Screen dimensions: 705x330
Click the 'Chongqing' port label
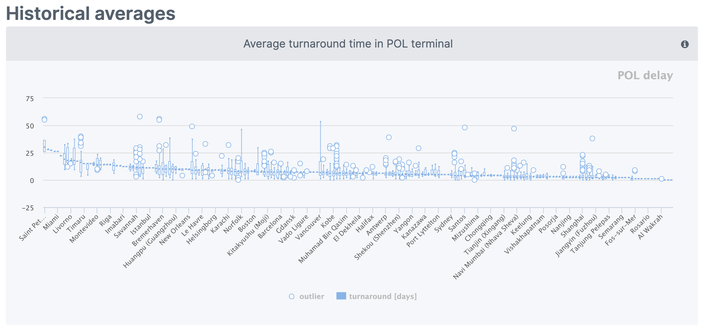479,228
